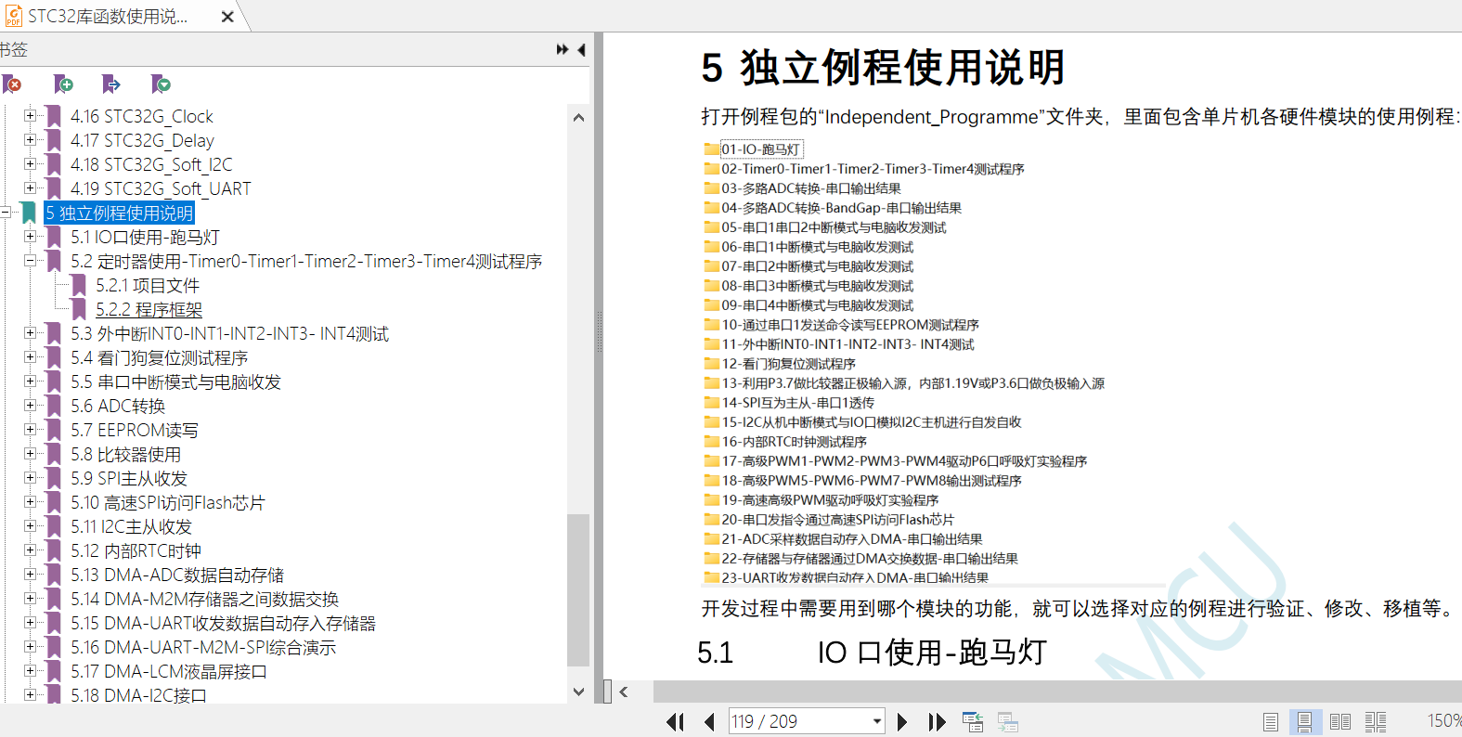The width and height of the screenshot is (1462, 737).
Task: Go to bookmark 5.5 串口中断模式与电脑收发
Action: point(175,381)
